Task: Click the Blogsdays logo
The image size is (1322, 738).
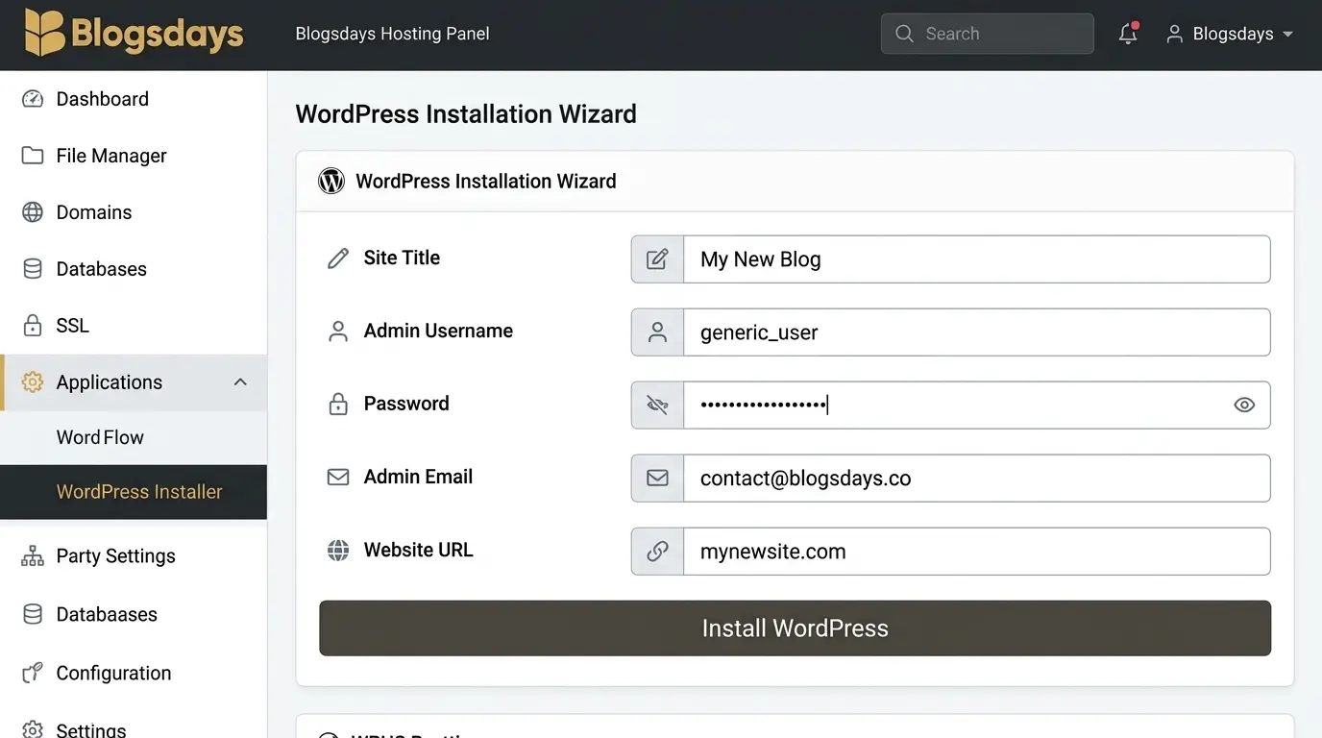Action: tap(135, 33)
